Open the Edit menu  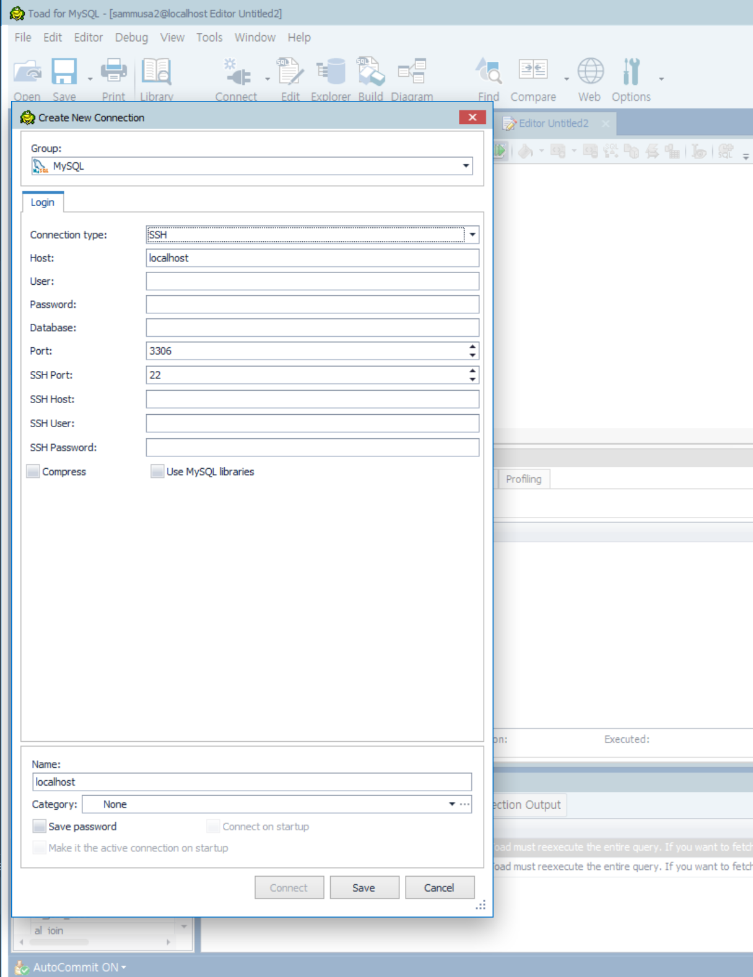(53, 37)
